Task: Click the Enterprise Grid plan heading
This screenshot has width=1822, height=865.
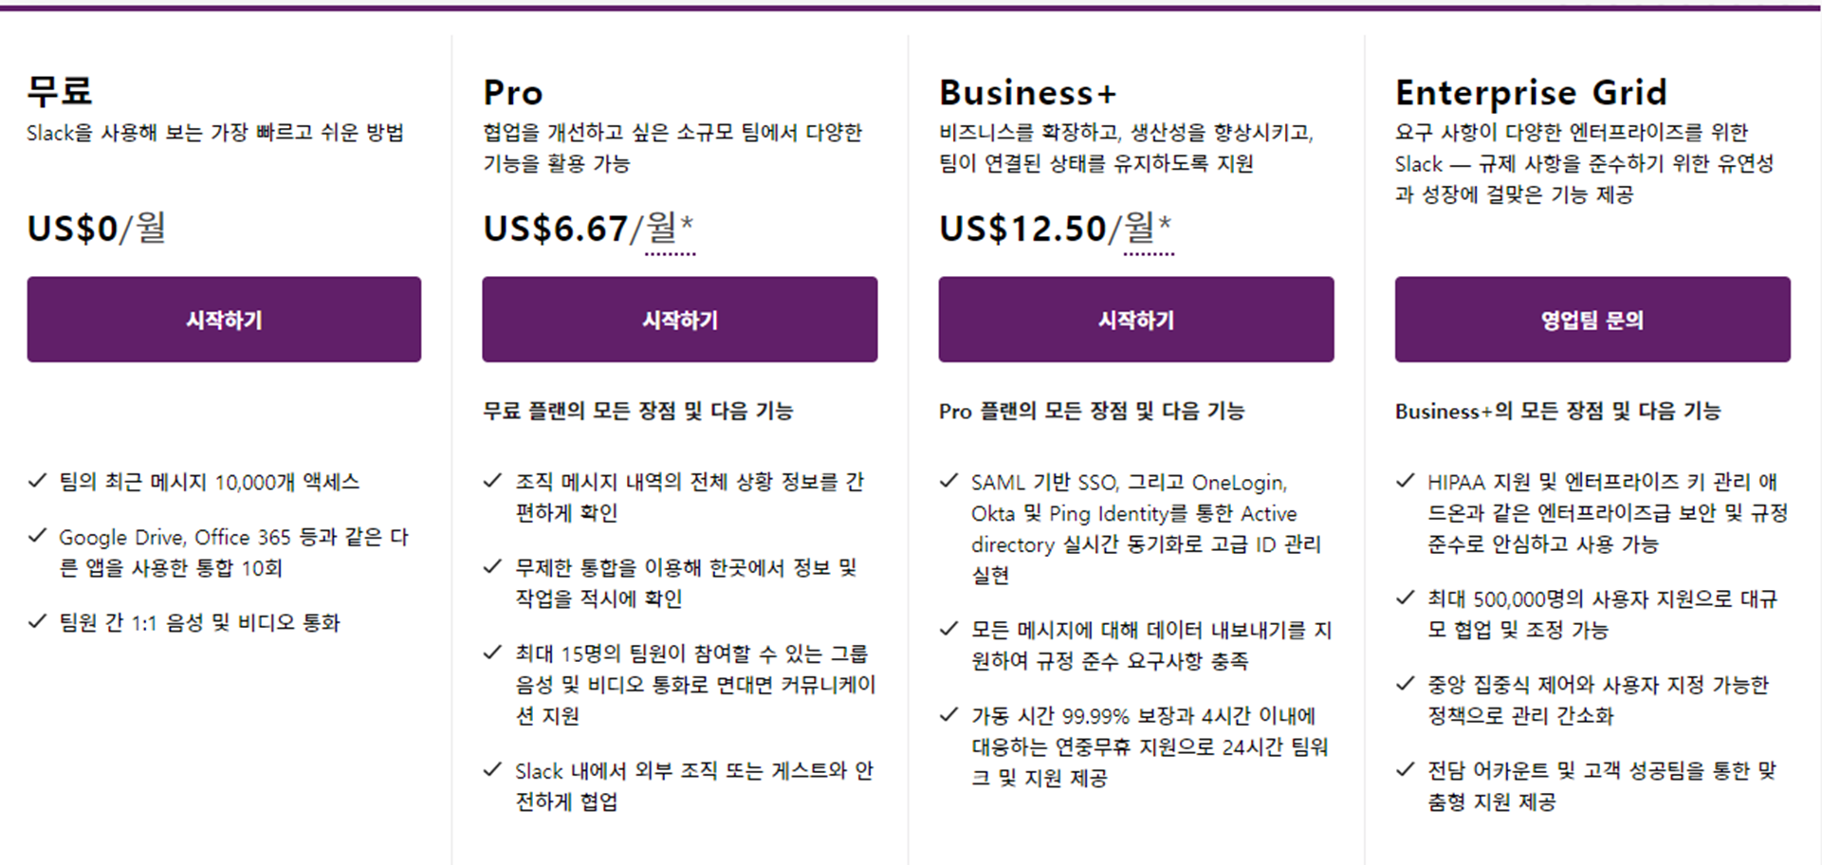Action: click(x=1531, y=92)
